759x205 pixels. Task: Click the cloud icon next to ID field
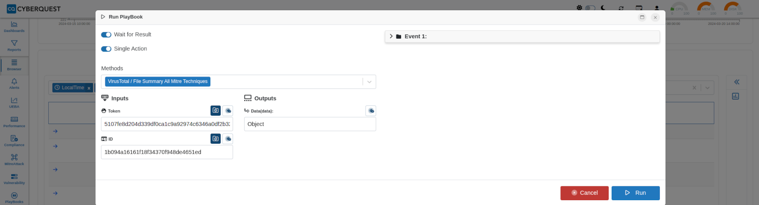(228, 139)
